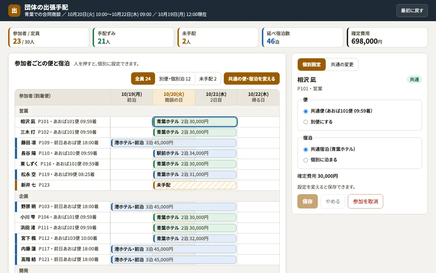Screen dimensions: 436x273
Task: Select the 別便にする radio option
Action: click(306, 122)
